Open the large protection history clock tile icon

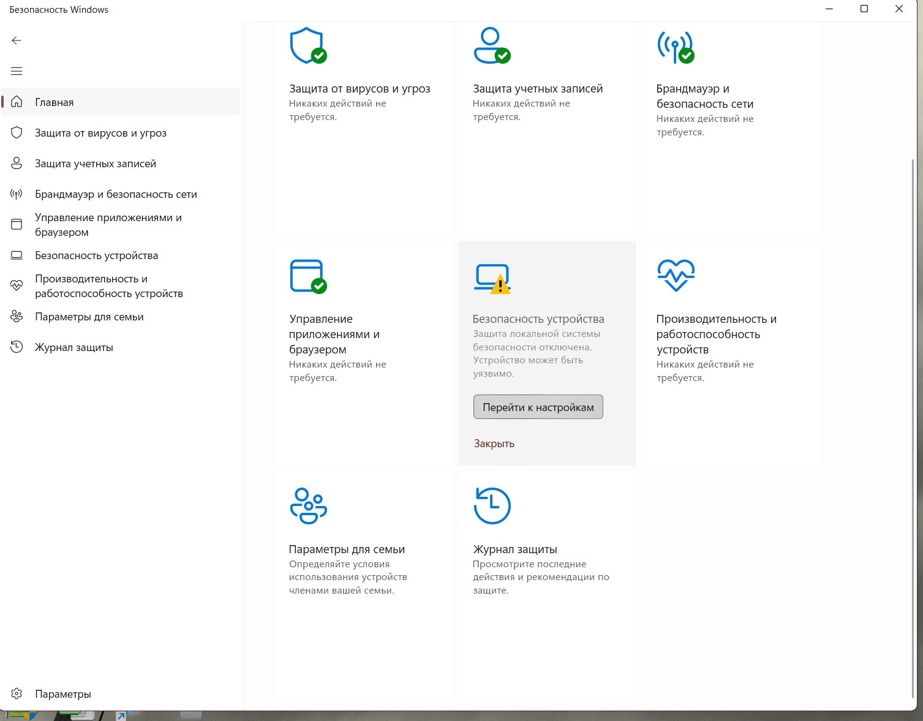[492, 506]
